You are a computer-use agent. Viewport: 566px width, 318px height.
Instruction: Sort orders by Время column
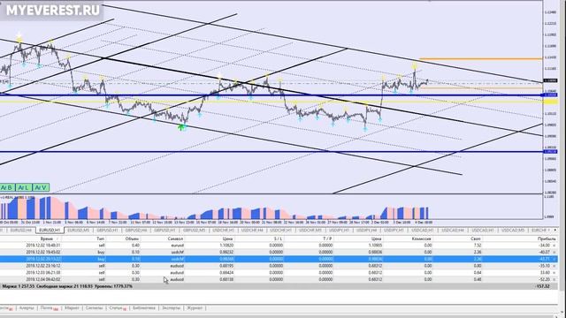click(47, 238)
